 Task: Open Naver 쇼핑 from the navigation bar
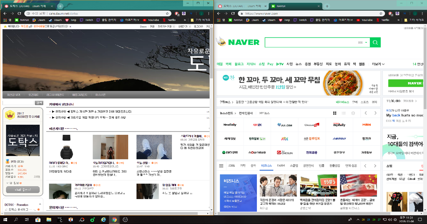click(261, 64)
